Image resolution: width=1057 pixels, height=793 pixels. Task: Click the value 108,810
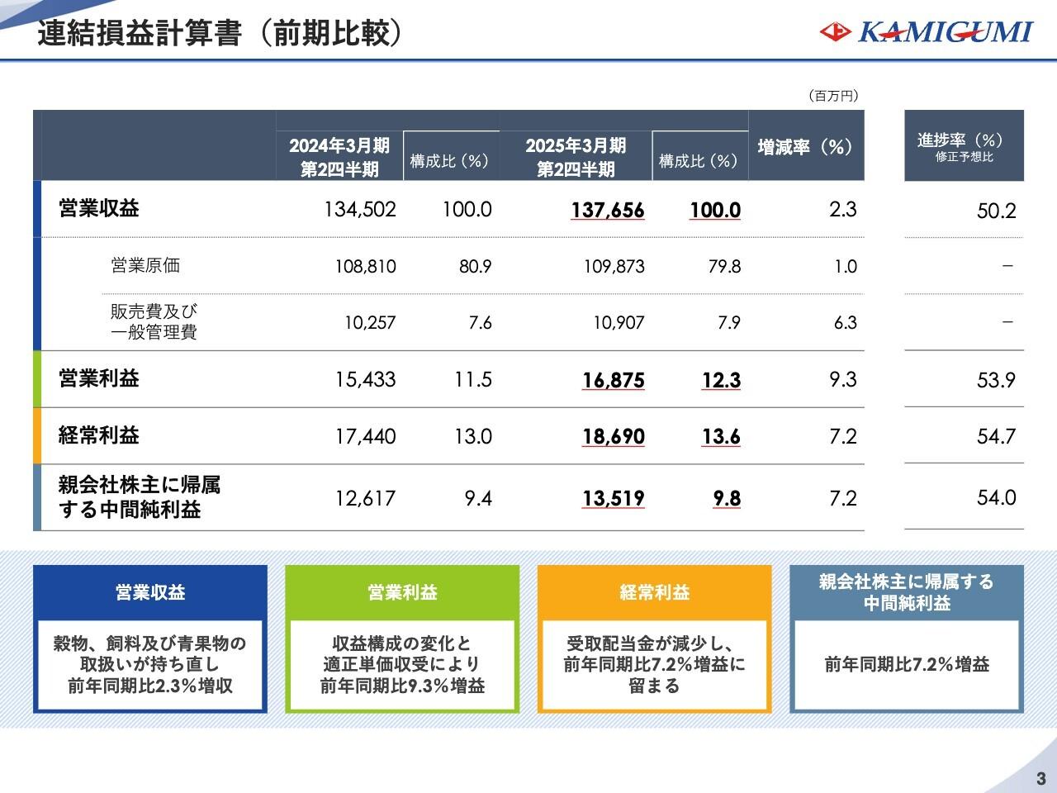[366, 266]
